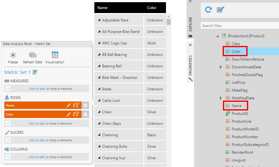Expand the ModifiedDate node

coord(221,98)
